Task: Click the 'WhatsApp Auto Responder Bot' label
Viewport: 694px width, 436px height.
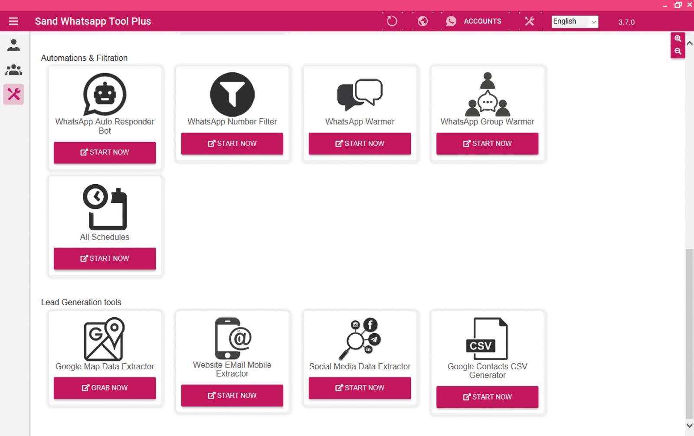Action: (x=105, y=126)
